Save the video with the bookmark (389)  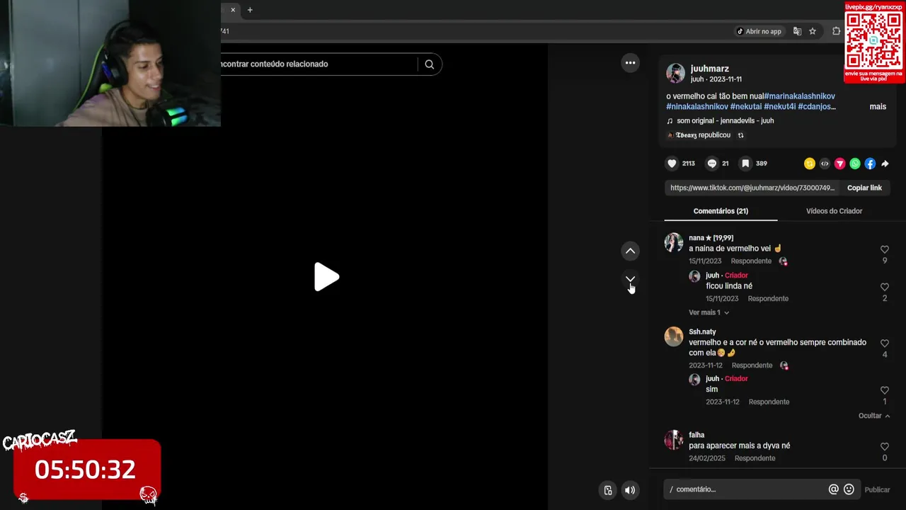pyautogui.click(x=745, y=164)
